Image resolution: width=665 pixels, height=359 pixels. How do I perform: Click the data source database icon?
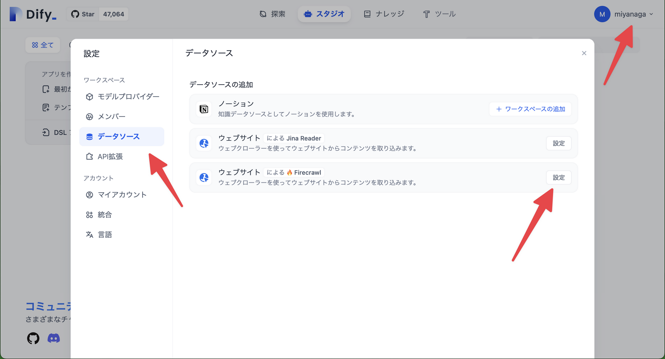point(89,137)
